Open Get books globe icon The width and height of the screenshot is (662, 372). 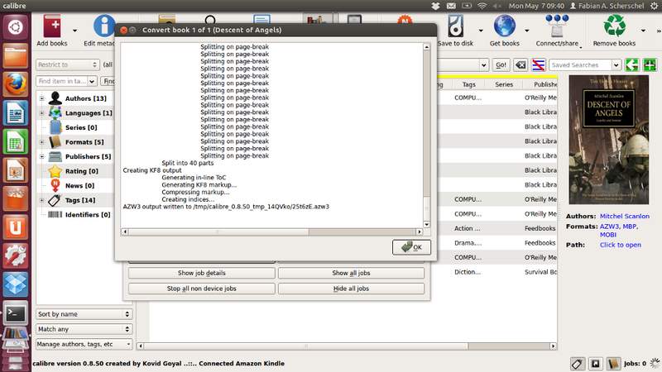pos(505,26)
